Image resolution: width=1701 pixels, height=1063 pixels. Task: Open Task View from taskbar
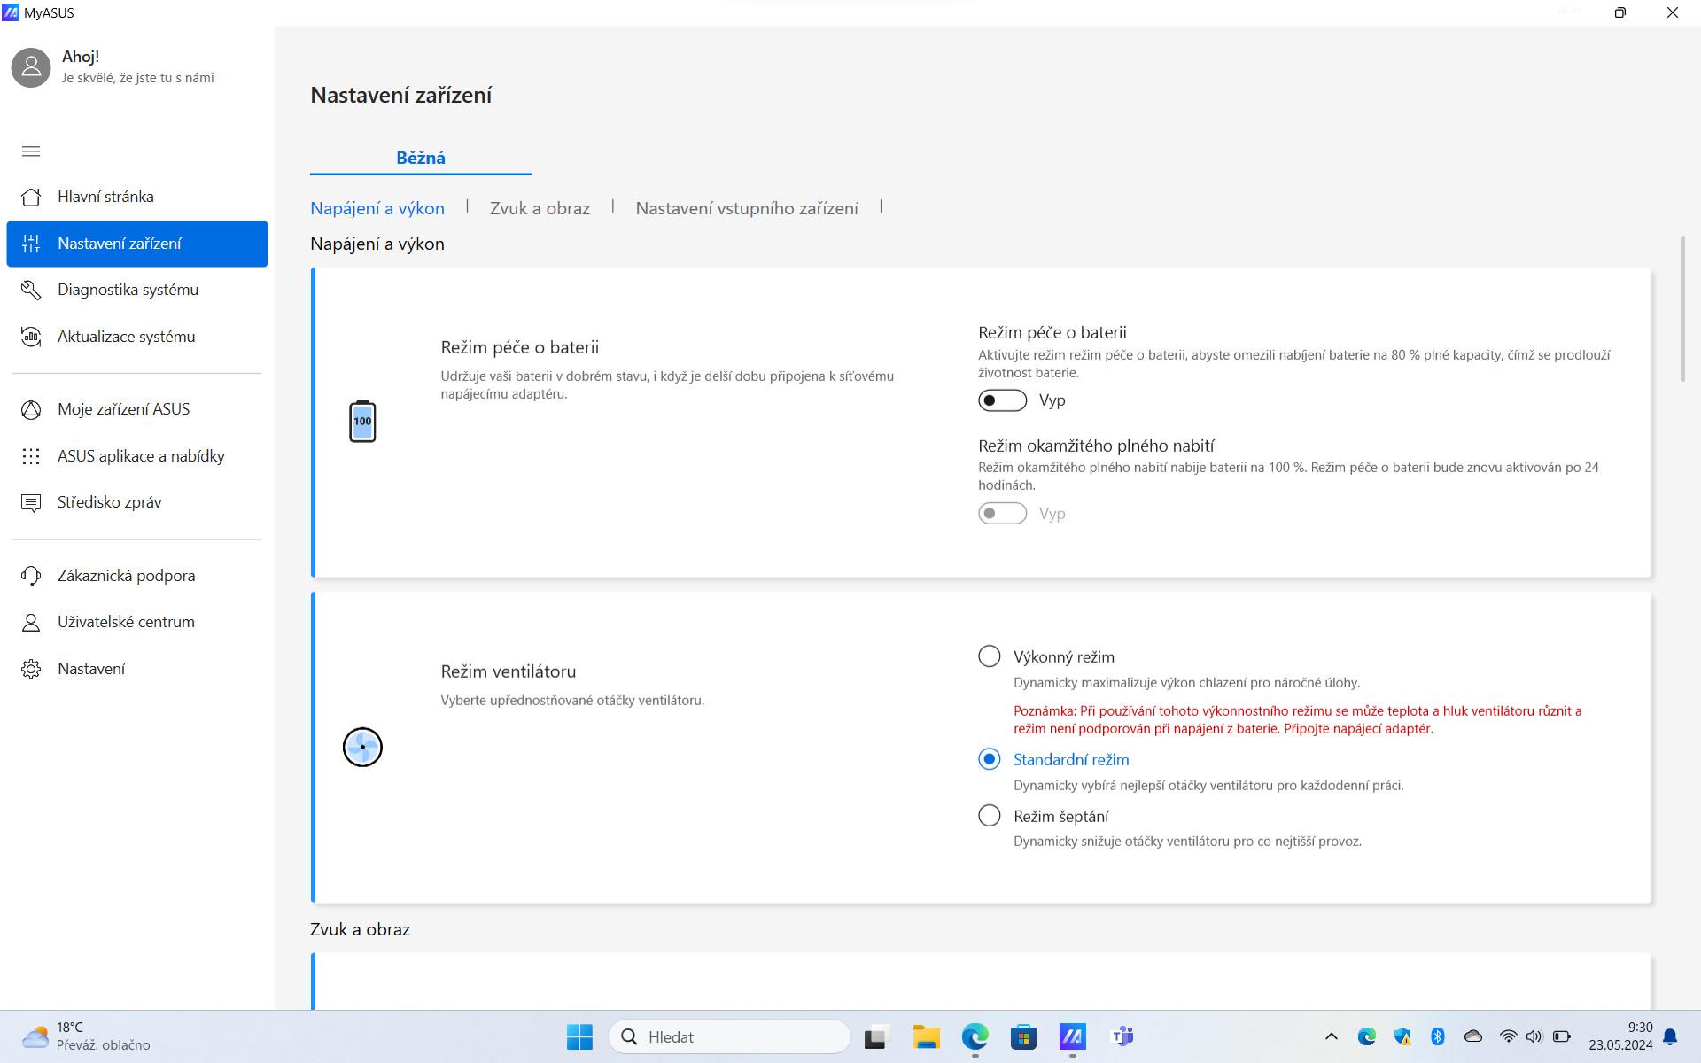click(x=876, y=1036)
